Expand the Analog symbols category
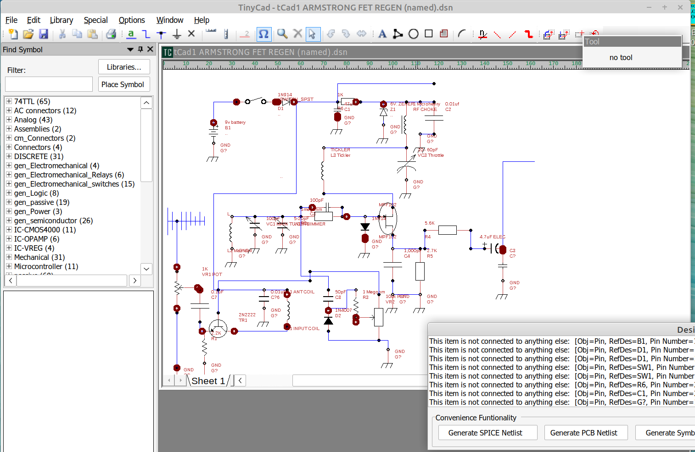The width and height of the screenshot is (695, 452). (x=9, y=120)
